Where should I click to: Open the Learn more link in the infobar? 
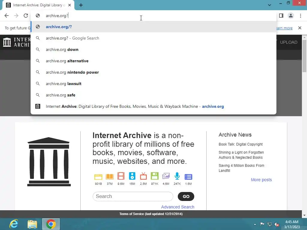coord(285,28)
